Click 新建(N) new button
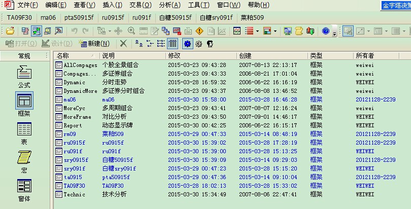 click(x=94, y=44)
